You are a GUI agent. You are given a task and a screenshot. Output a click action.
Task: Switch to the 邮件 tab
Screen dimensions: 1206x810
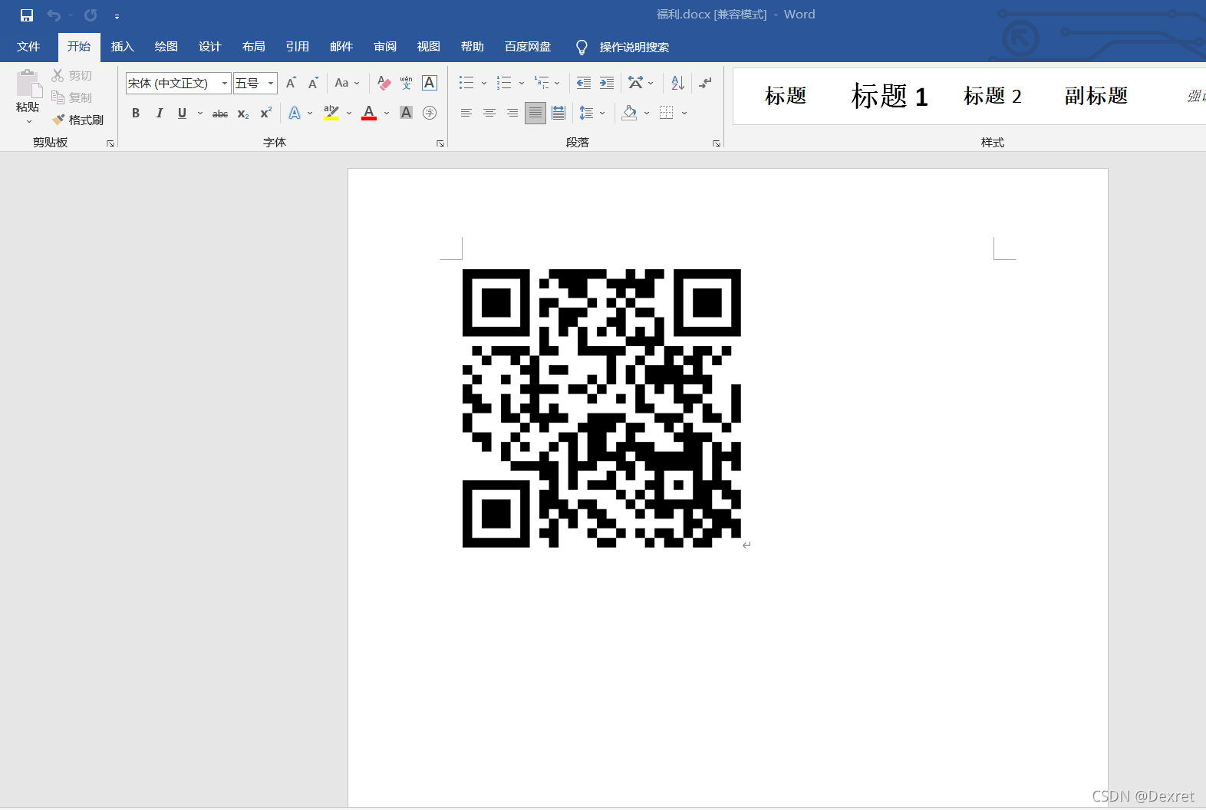[341, 47]
